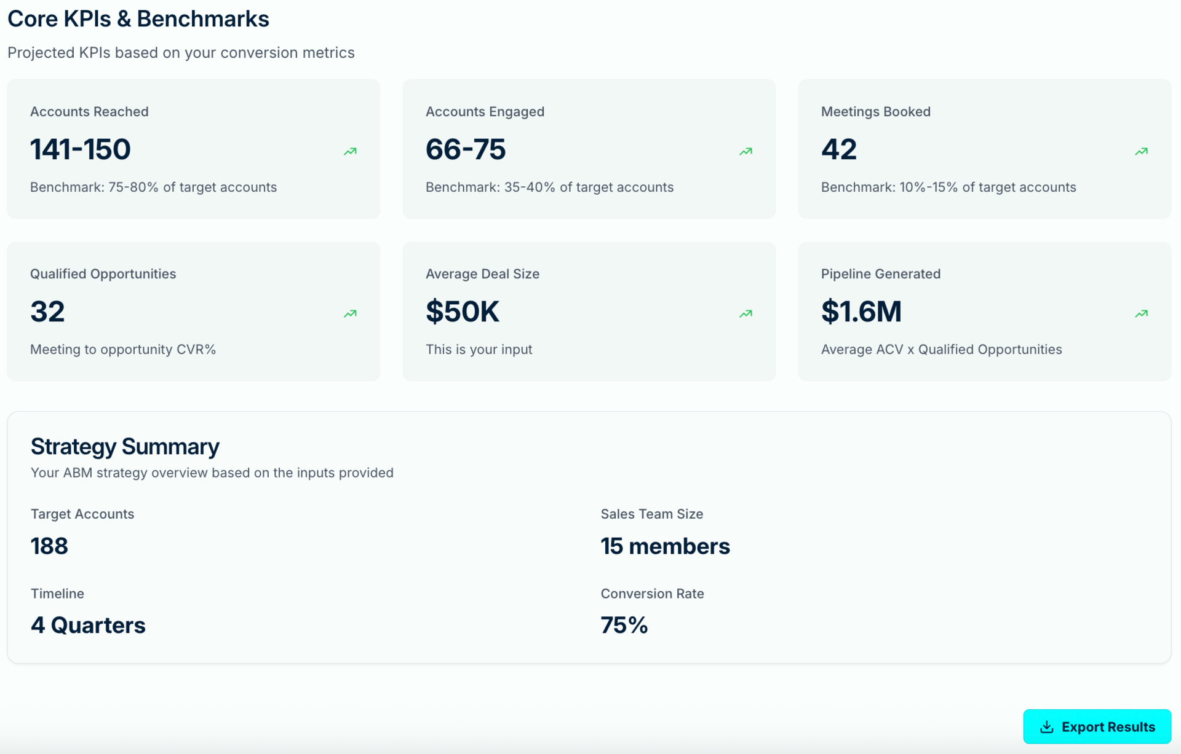The image size is (1181, 754).
Task: Click the trend arrow icon in Meetings Booked card
Action: [x=1141, y=151]
